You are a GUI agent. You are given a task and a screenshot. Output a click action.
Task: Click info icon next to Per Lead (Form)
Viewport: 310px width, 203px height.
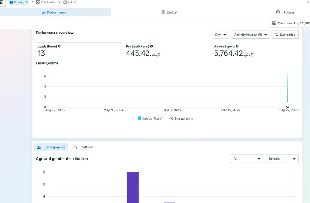point(152,46)
